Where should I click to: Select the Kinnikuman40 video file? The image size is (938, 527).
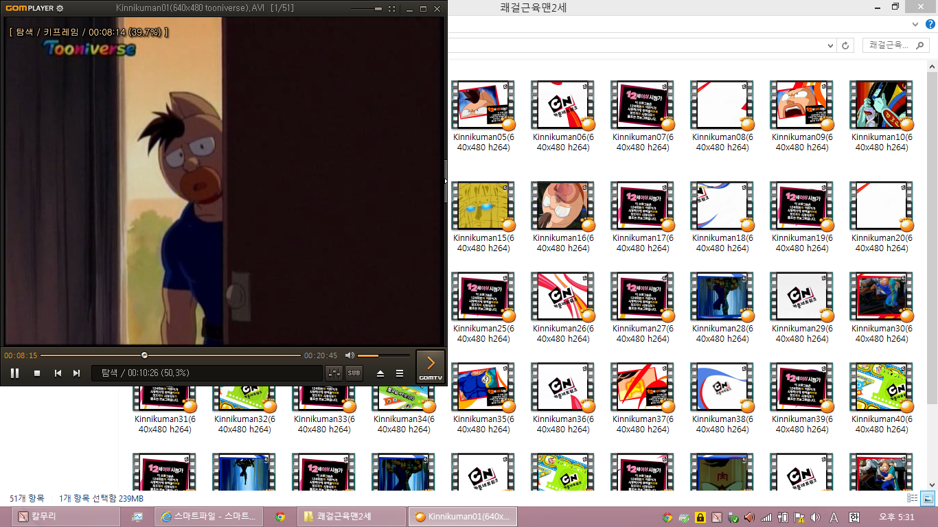click(x=881, y=397)
